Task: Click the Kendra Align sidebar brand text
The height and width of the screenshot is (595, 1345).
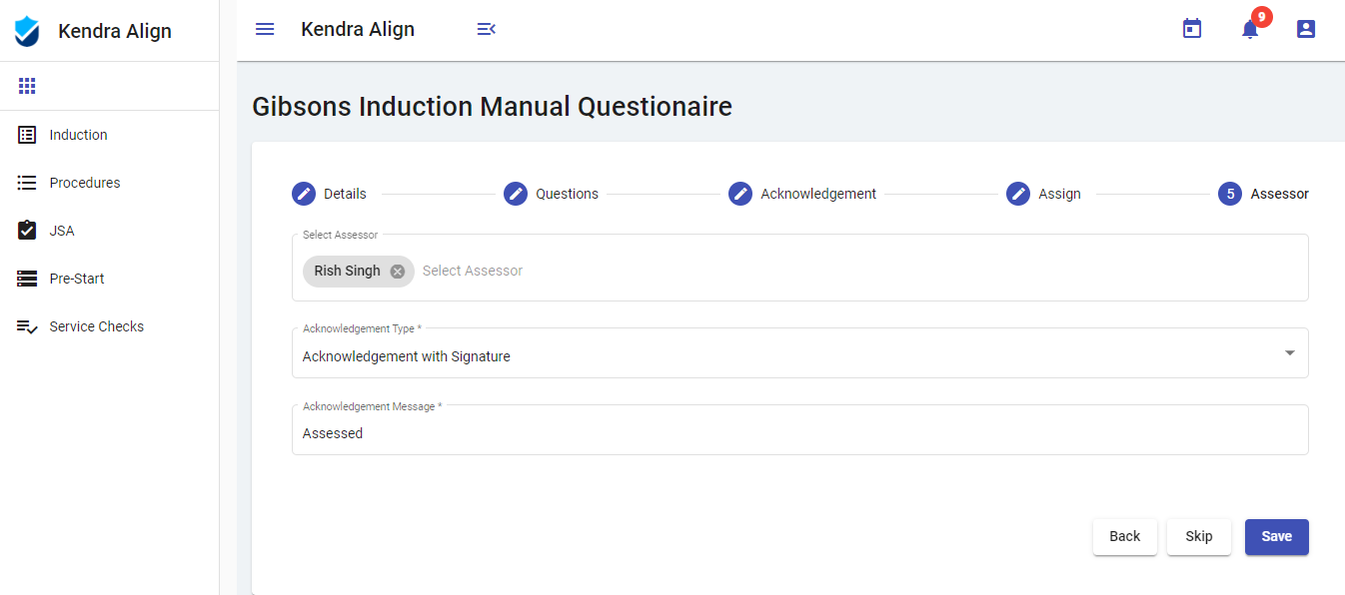Action: [115, 31]
